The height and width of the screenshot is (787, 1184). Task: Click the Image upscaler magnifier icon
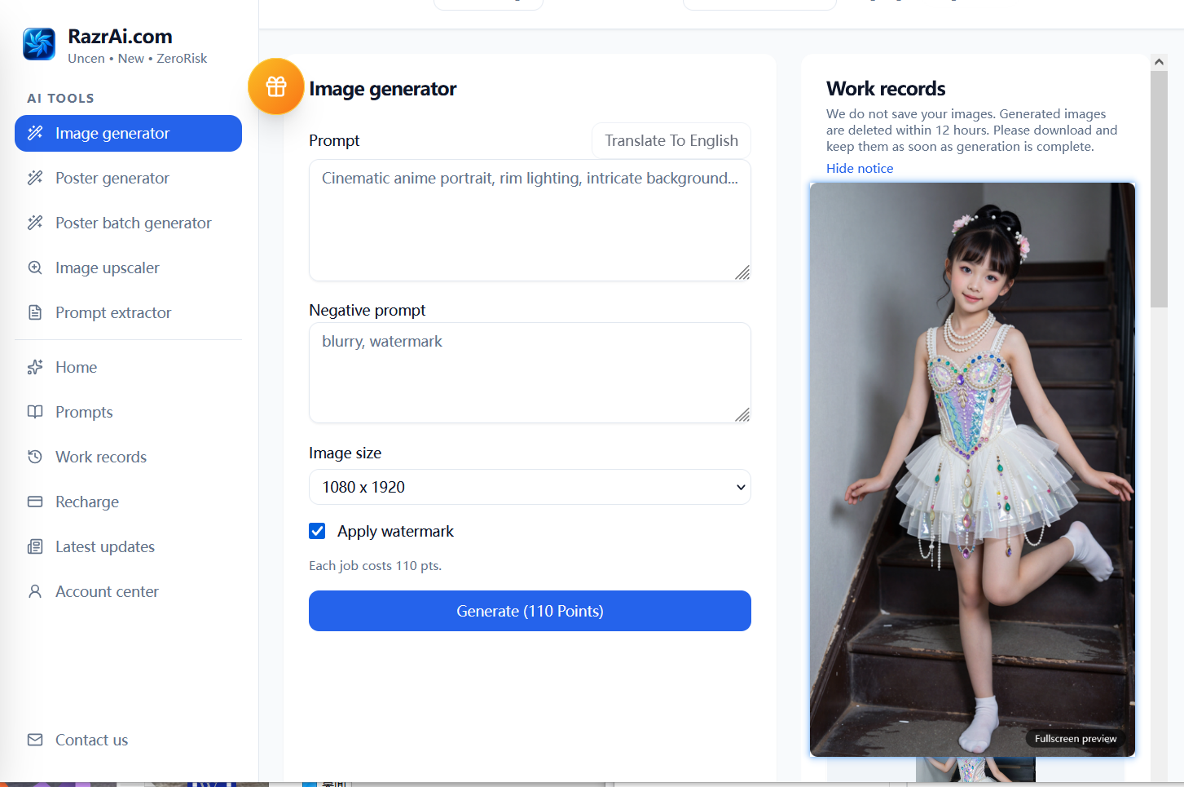(x=35, y=267)
